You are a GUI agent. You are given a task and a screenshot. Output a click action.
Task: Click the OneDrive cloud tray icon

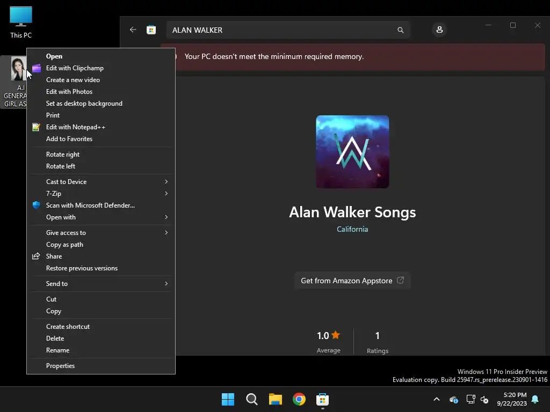[453, 399]
